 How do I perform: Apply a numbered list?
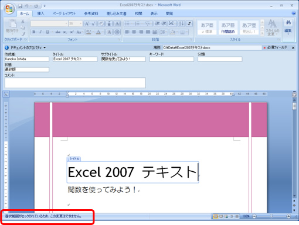point(137,23)
